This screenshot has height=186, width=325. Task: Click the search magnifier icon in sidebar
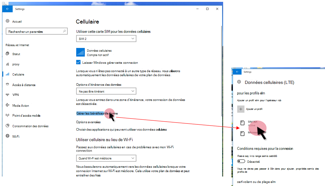click(x=64, y=31)
